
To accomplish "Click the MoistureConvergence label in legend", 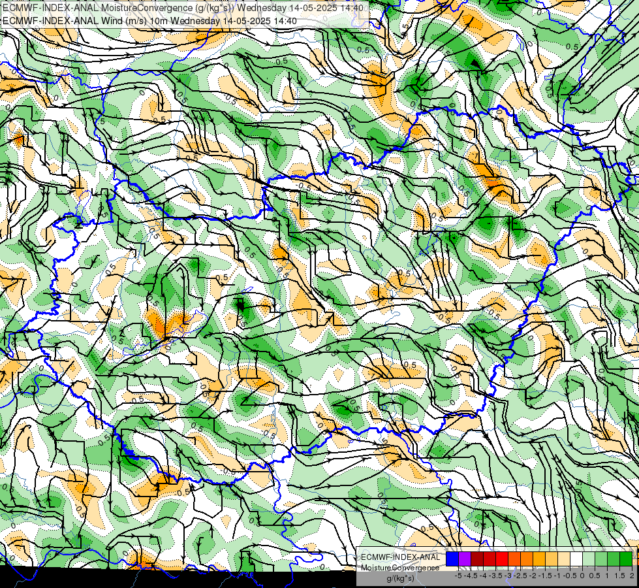I will [x=400, y=568].
